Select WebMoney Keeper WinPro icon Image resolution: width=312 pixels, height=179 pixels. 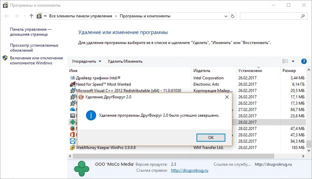(x=72, y=147)
